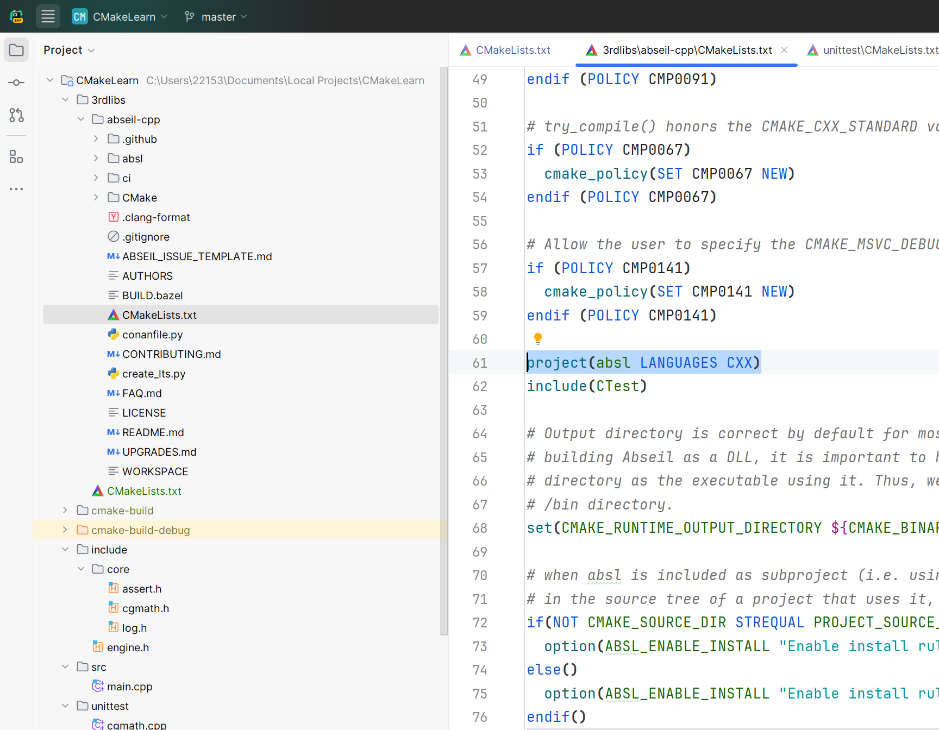This screenshot has height=730, width=939.
Task: Open the CMakeLearn project dropdown
Action: (120, 16)
